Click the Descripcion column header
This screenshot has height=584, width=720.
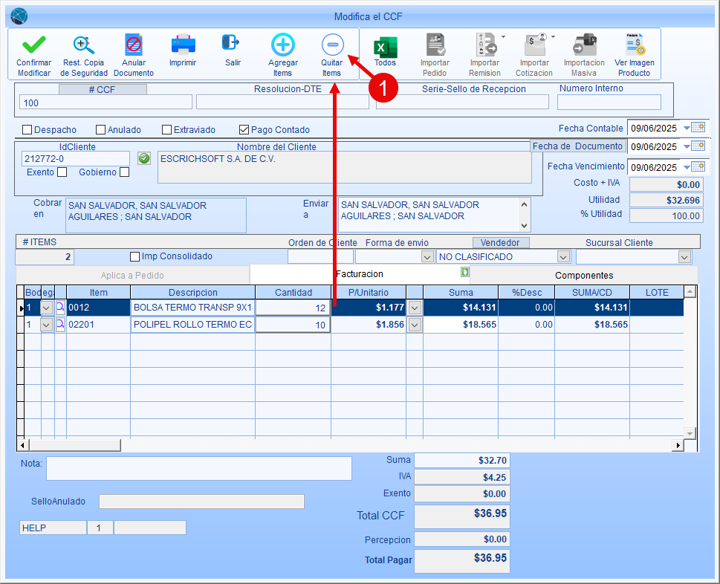[x=193, y=293]
